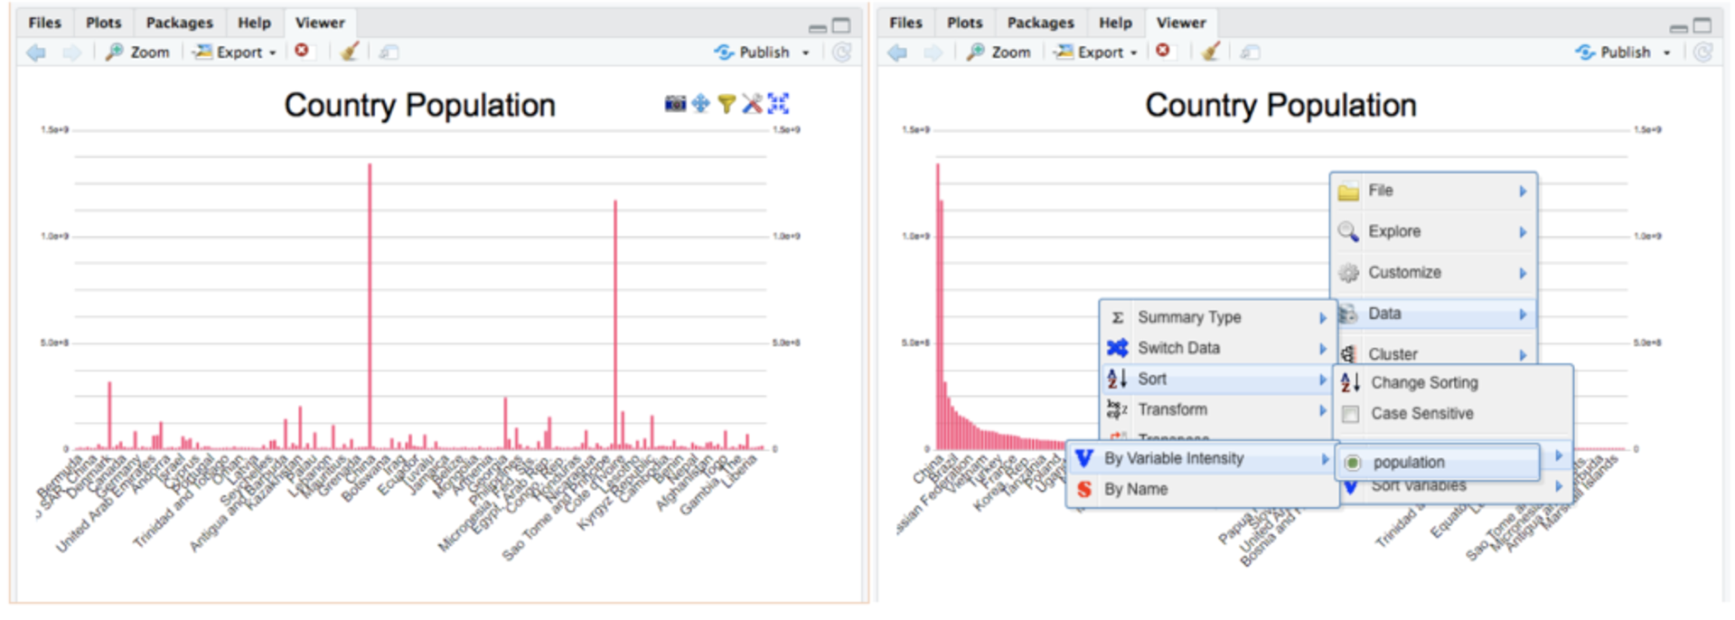Open the wrench and screwdriver tools icon
The width and height of the screenshot is (1735, 620).
[752, 104]
